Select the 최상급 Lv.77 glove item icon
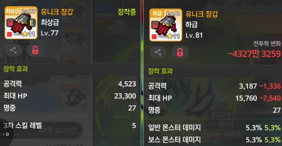 click(x=21, y=23)
